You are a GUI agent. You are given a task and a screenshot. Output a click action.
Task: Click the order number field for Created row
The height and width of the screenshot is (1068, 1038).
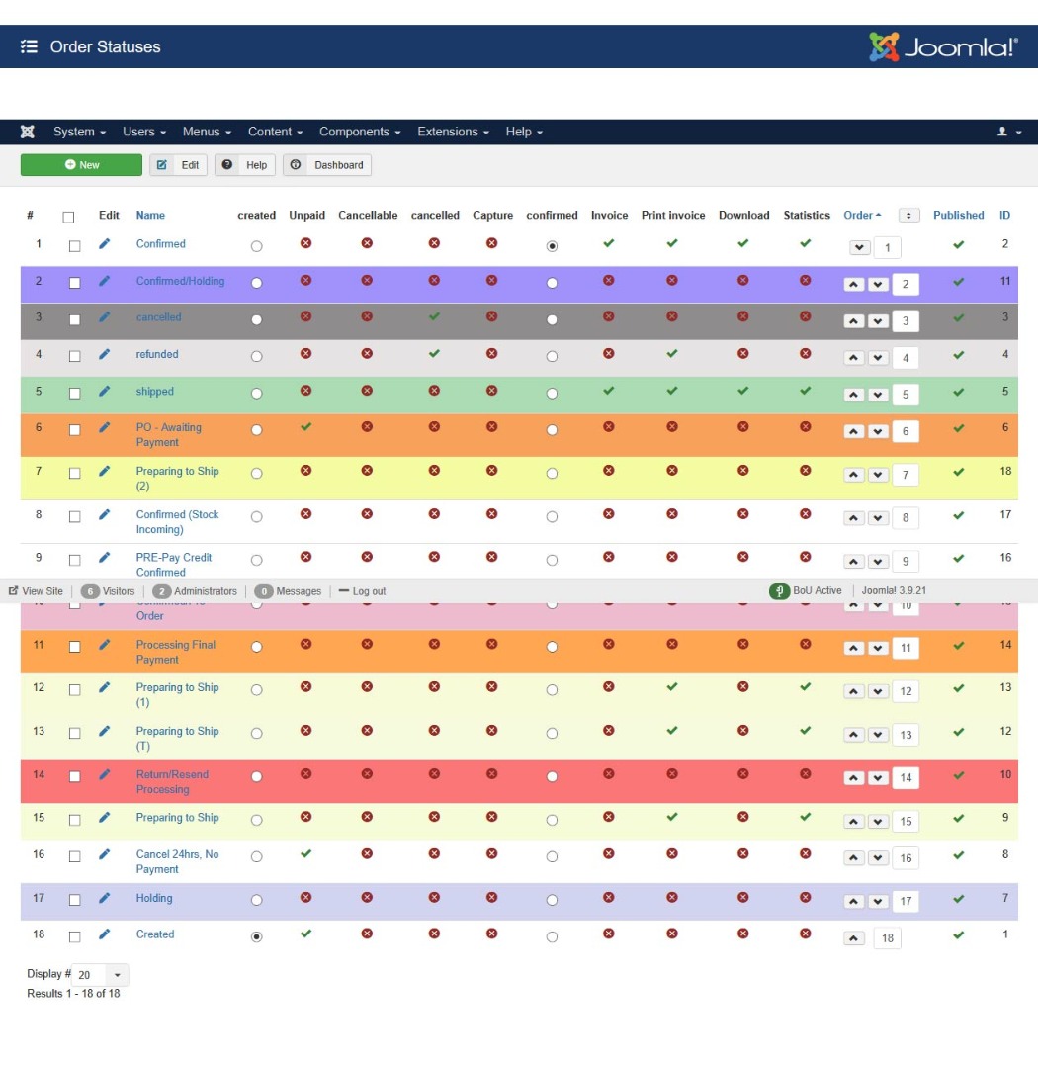coord(887,938)
